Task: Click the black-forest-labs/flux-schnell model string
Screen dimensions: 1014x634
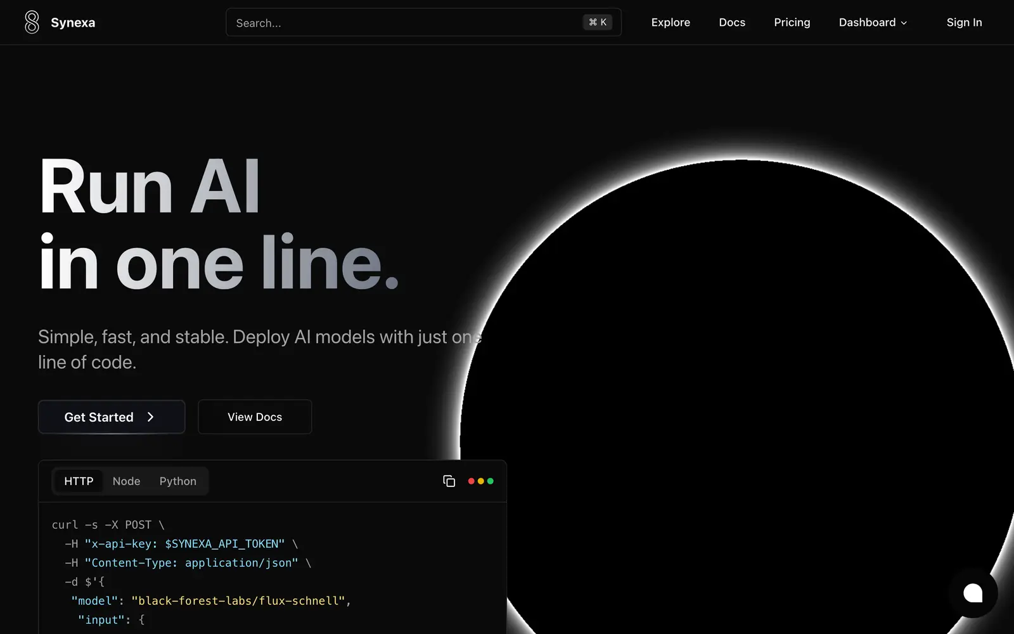Action: 241,601
